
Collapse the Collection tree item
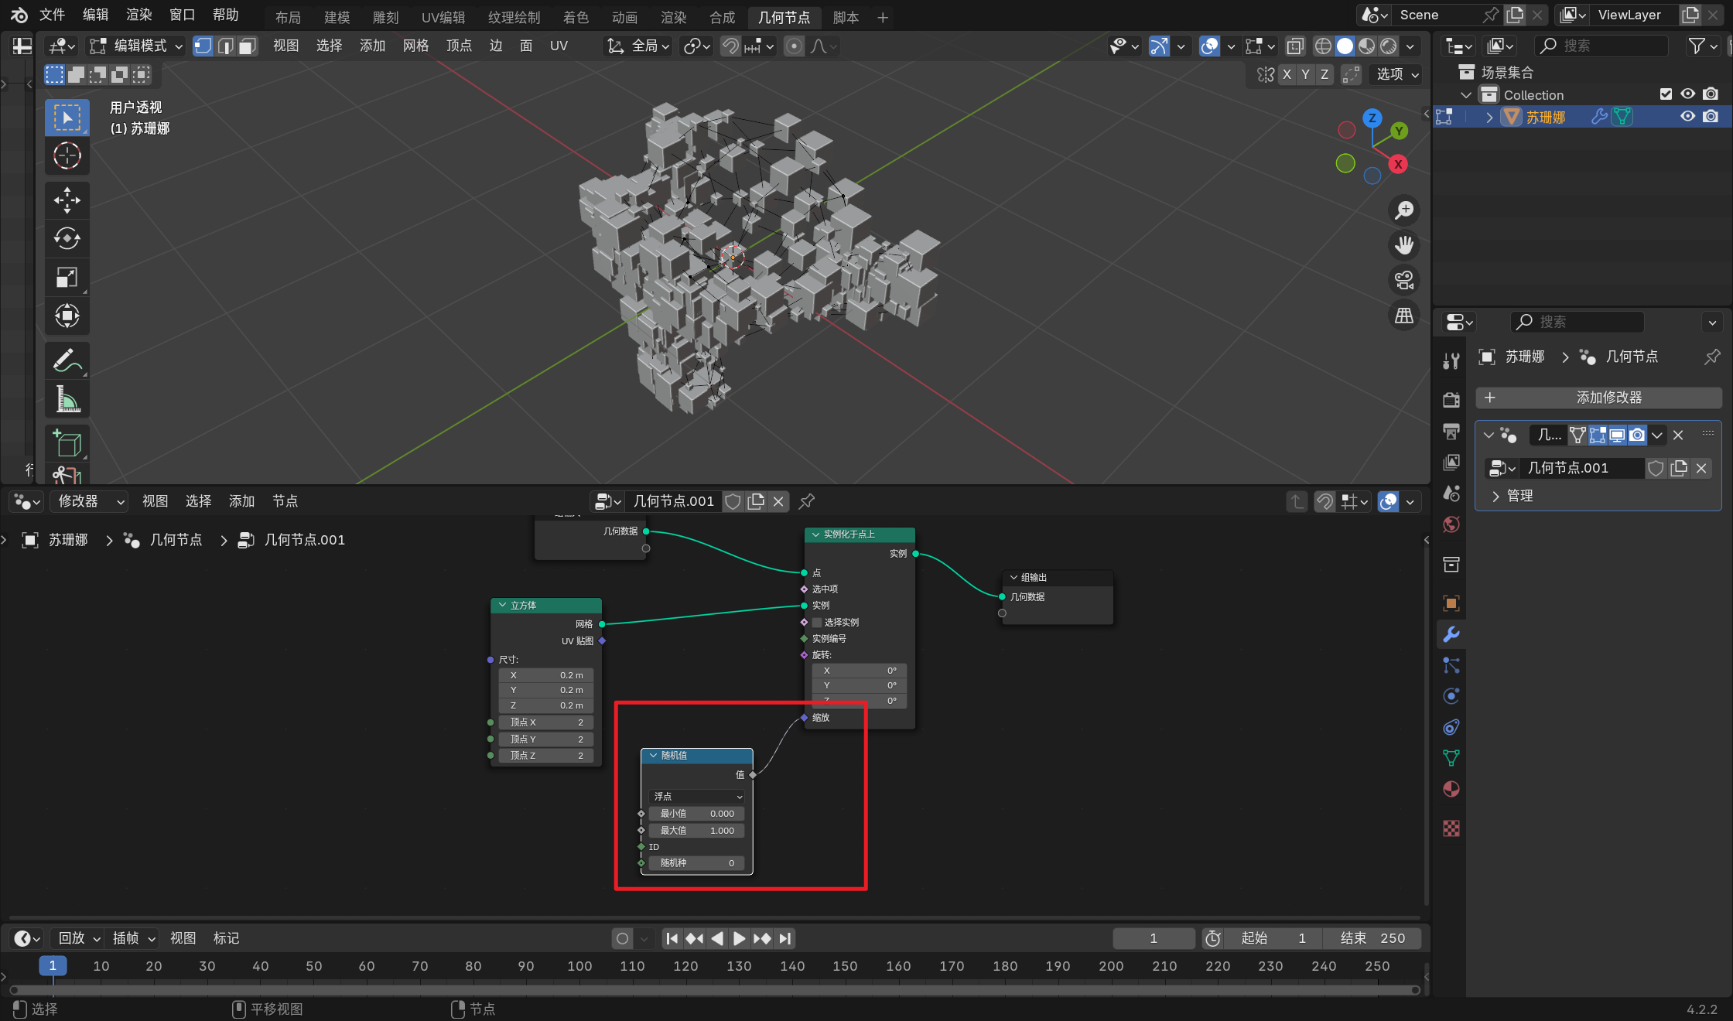tap(1466, 94)
